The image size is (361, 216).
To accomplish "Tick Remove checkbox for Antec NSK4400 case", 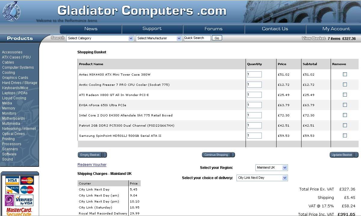I will (x=345, y=74).
